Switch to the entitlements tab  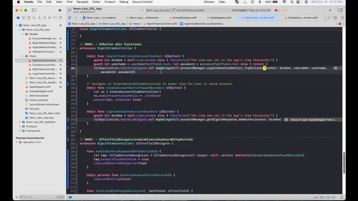[x=142, y=17]
